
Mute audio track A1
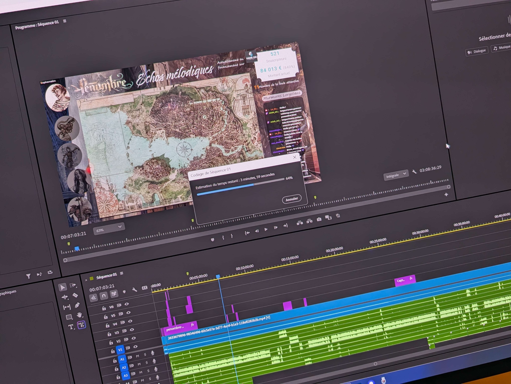tap(137, 356)
